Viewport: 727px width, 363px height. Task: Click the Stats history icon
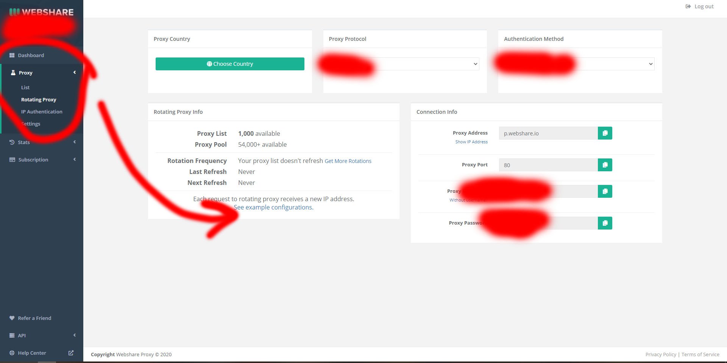pos(12,142)
